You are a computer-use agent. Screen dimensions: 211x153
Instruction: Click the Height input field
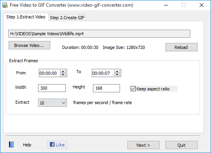tap(106, 88)
